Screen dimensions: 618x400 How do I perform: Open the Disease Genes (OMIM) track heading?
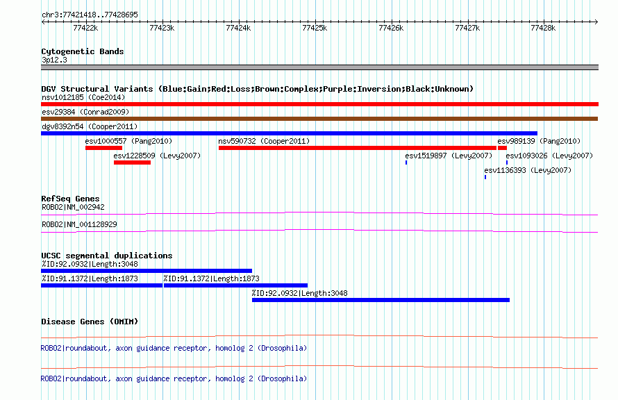click(90, 322)
